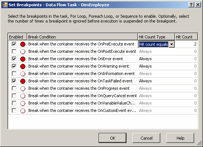Click the question mark help button in title bar

click(x=191, y=5)
